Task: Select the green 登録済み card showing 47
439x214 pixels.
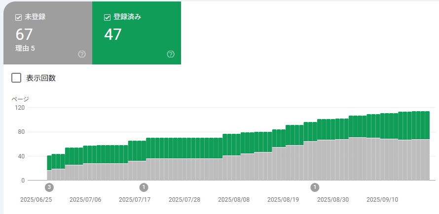Action: pos(136,34)
